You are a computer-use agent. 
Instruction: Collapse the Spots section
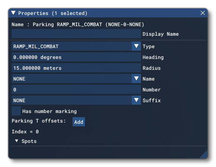tap(17, 141)
